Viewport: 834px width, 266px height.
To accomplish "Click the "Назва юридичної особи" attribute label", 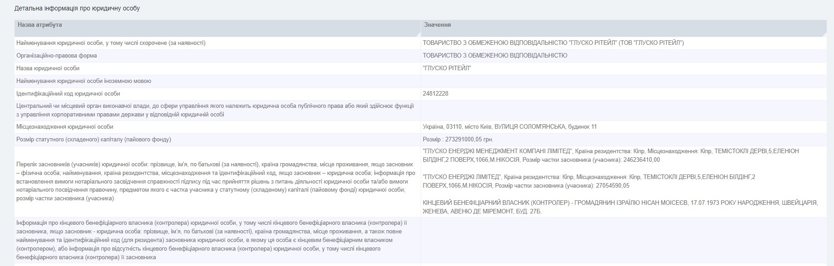I will point(48,68).
